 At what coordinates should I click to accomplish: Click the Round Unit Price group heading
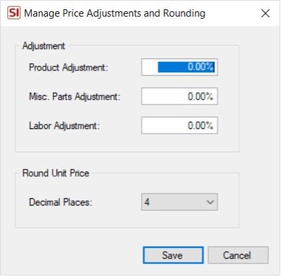[x=56, y=173]
